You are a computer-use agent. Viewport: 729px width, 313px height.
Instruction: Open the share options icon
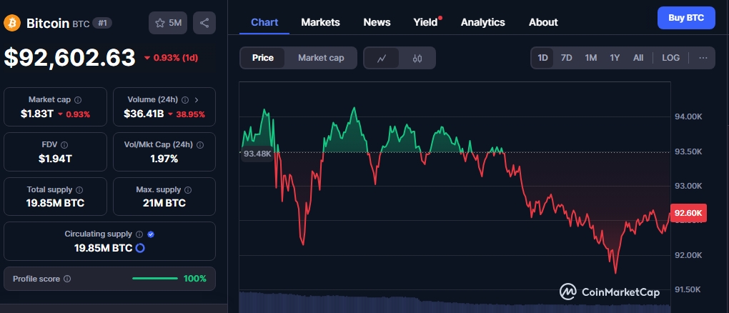[204, 23]
